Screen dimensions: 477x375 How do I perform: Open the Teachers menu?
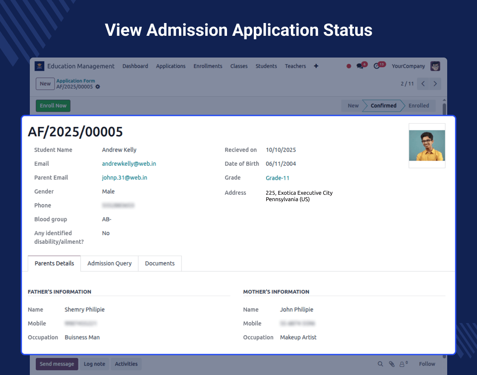(296, 66)
